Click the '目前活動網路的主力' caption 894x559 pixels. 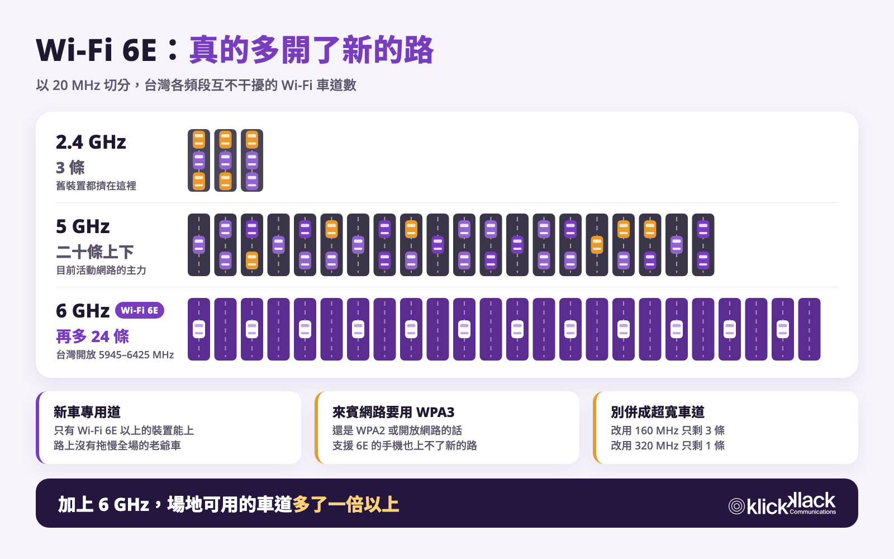(x=101, y=270)
